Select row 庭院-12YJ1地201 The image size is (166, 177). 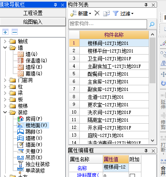pos(109,135)
